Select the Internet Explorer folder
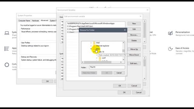This screenshot has height=109, width=194. (102, 46)
